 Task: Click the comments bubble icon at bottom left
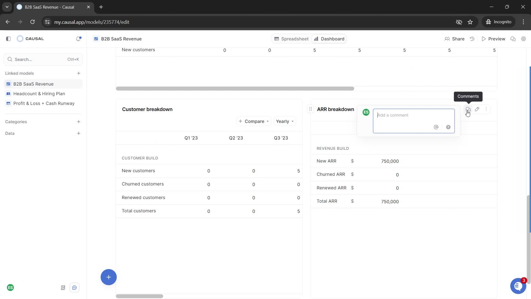click(74, 288)
